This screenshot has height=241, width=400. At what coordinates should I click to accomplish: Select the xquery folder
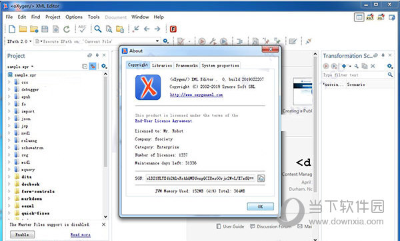coord(25,169)
